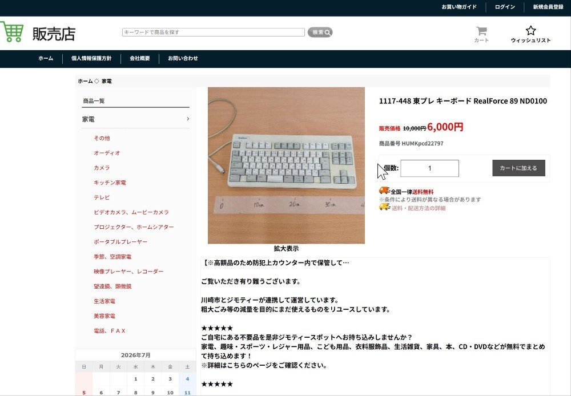Go to the ホーム menu item
The width and height of the screenshot is (571, 396).
pyautogui.click(x=46, y=58)
